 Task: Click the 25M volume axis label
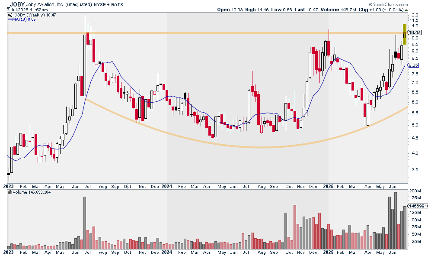416,242
